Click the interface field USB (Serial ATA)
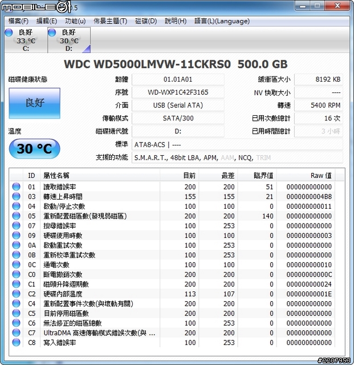 pos(178,106)
